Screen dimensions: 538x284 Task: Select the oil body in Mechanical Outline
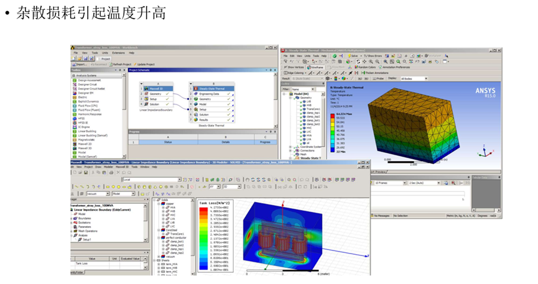tap(308, 143)
